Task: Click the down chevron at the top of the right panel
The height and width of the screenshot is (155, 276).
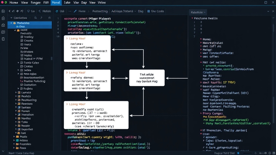Action: [x=268, y=11]
